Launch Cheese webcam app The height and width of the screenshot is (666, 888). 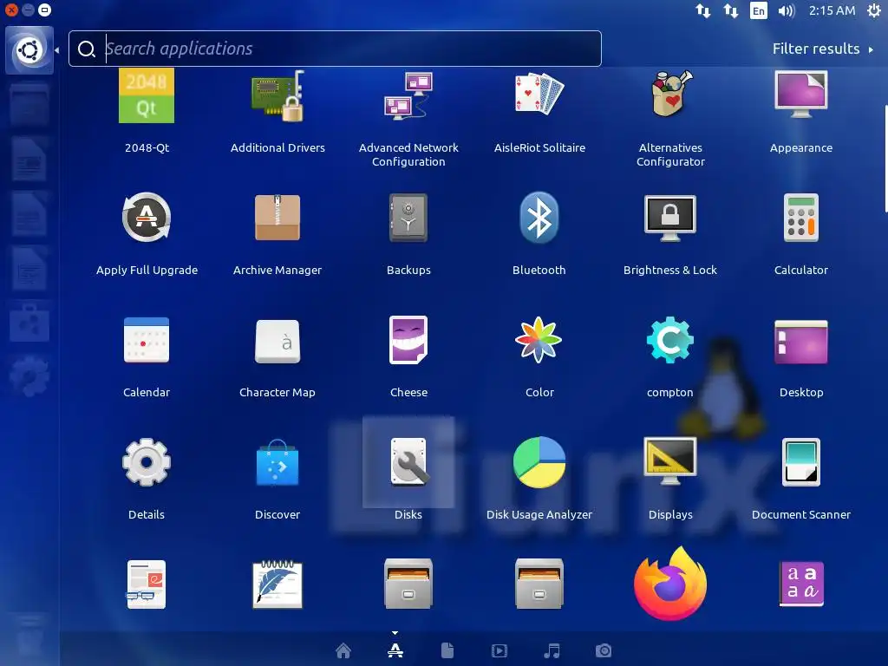pyautogui.click(x=408, y=340)
